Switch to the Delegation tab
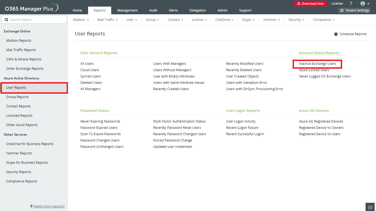 click(x=198, y=10)
